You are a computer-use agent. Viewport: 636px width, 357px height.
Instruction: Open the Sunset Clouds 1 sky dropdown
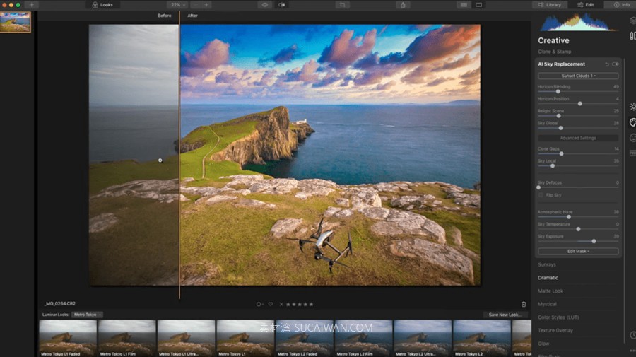coord(578,76)
